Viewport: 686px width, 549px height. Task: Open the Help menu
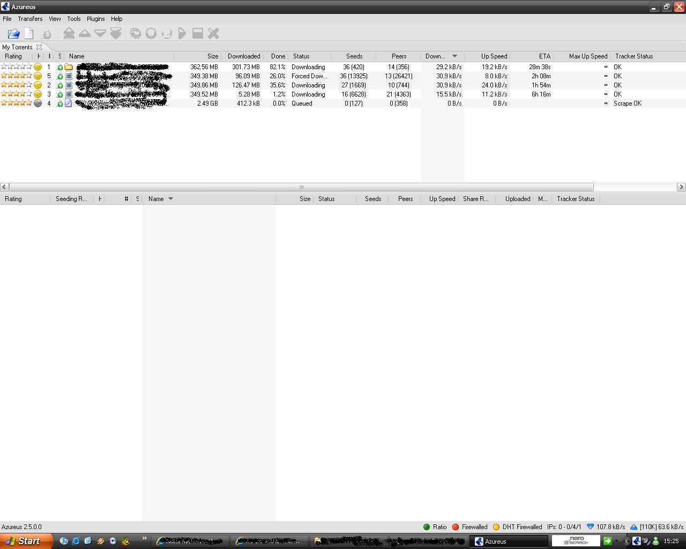[x=116, y=19]
